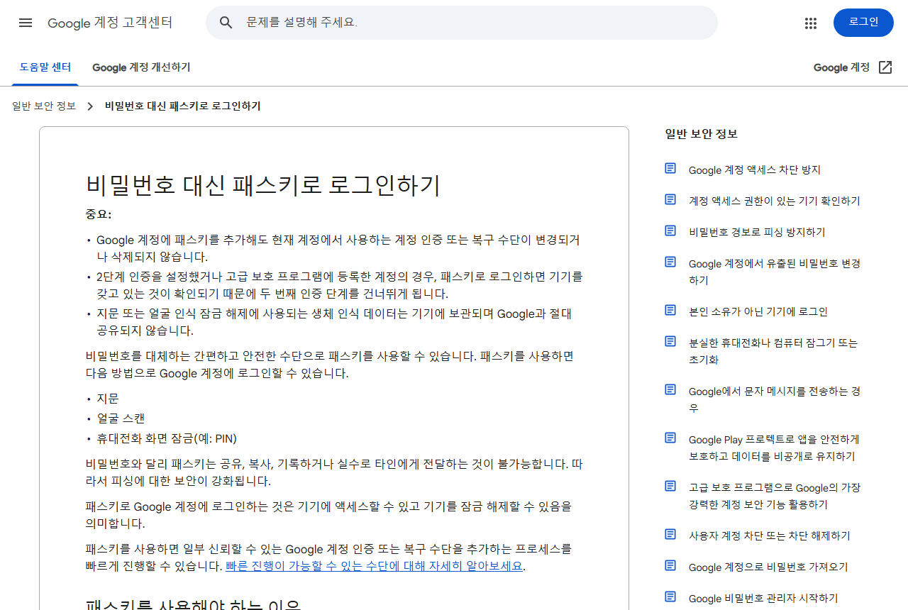Click the search magnifier icon
Image resolution: width=908 pixels, height=610 pixels.
tap(226, 23)
